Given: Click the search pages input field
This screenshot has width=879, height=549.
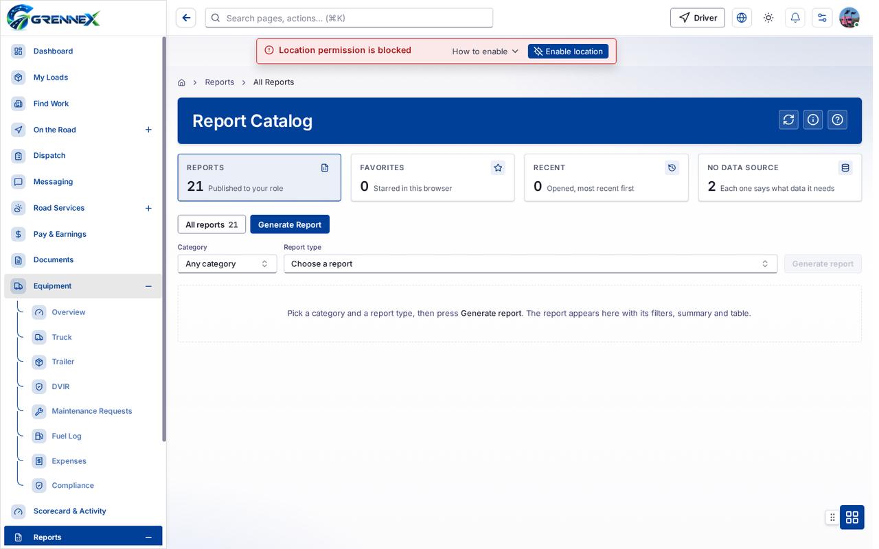Looking at the screenshot, I should coord(349,18).
